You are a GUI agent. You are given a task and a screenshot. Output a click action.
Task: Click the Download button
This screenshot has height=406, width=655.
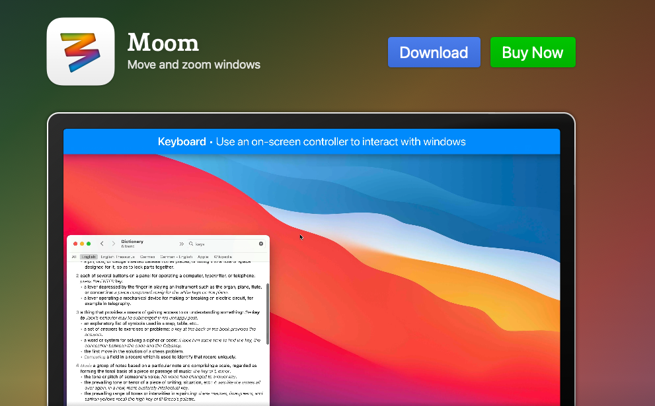tap(434, 52)
